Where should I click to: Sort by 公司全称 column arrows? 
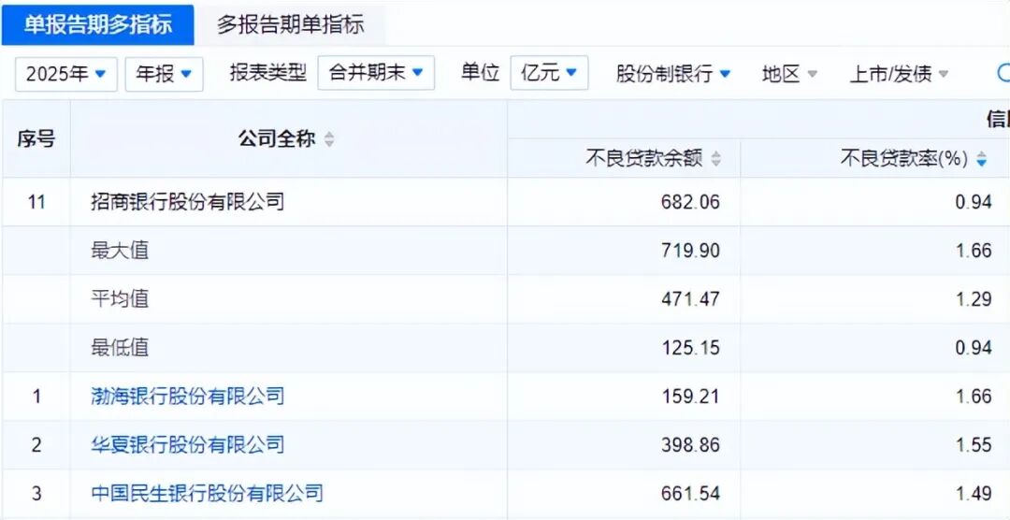click(x=329, y=139)
